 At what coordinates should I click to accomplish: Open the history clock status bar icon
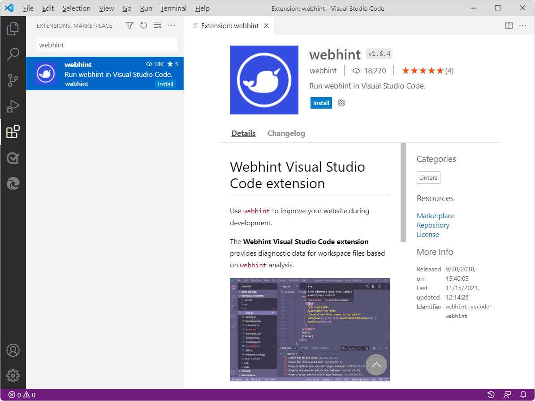(491, 395)
